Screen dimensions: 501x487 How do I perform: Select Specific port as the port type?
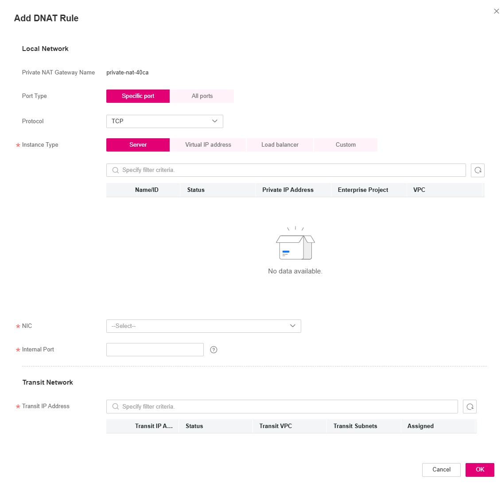pos(138,96)
